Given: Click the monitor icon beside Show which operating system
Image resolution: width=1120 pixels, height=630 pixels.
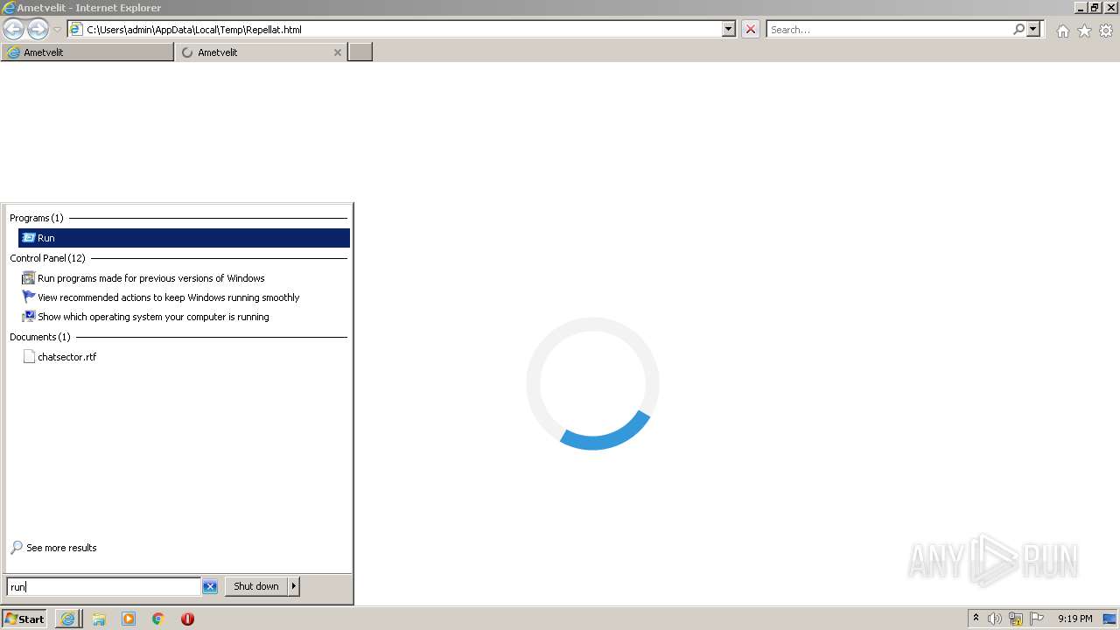Looking at the screenshot, I should 28,317.
